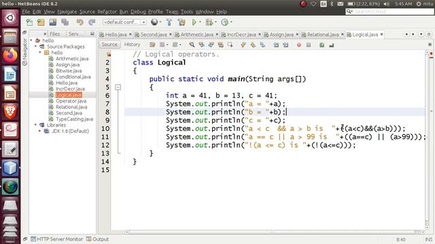The width and height of the screenshot is (435, 244).
Task: Click the Stop Macro Recording icon
Action: coord(309,45)
